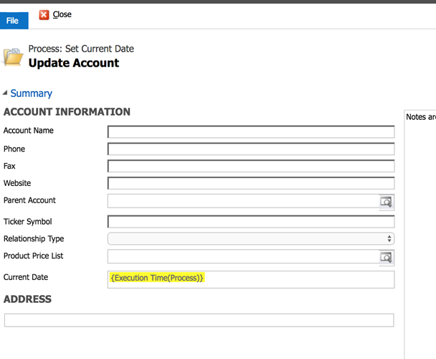Focus the Fax input field

pyautogui.click(x=251, y=167)
